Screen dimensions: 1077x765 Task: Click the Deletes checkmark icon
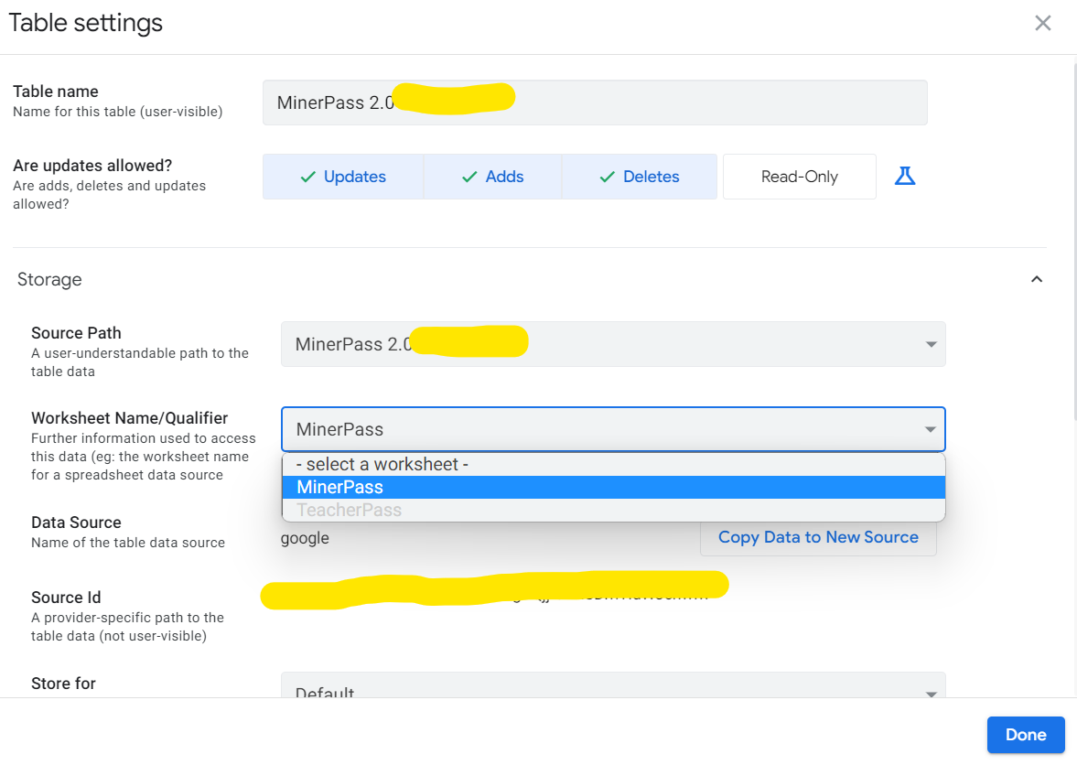pos(607,177)
